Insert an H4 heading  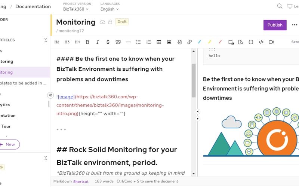(77, 42)
